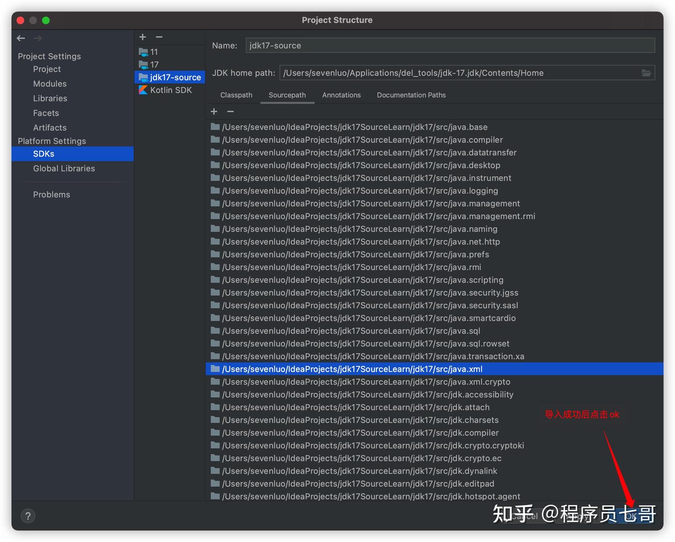Select Global Libraries under Platform Settings
This screenshot has width=675, height=542.
[64, 168]
